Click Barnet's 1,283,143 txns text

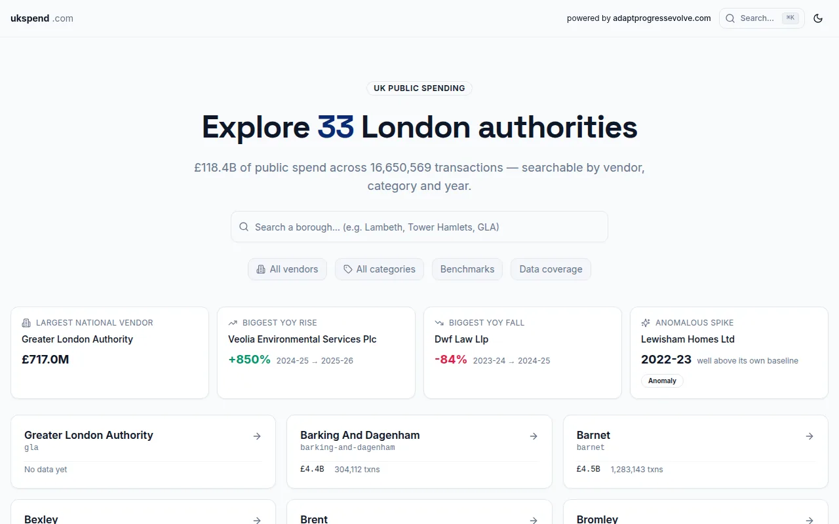pos(636,470)
